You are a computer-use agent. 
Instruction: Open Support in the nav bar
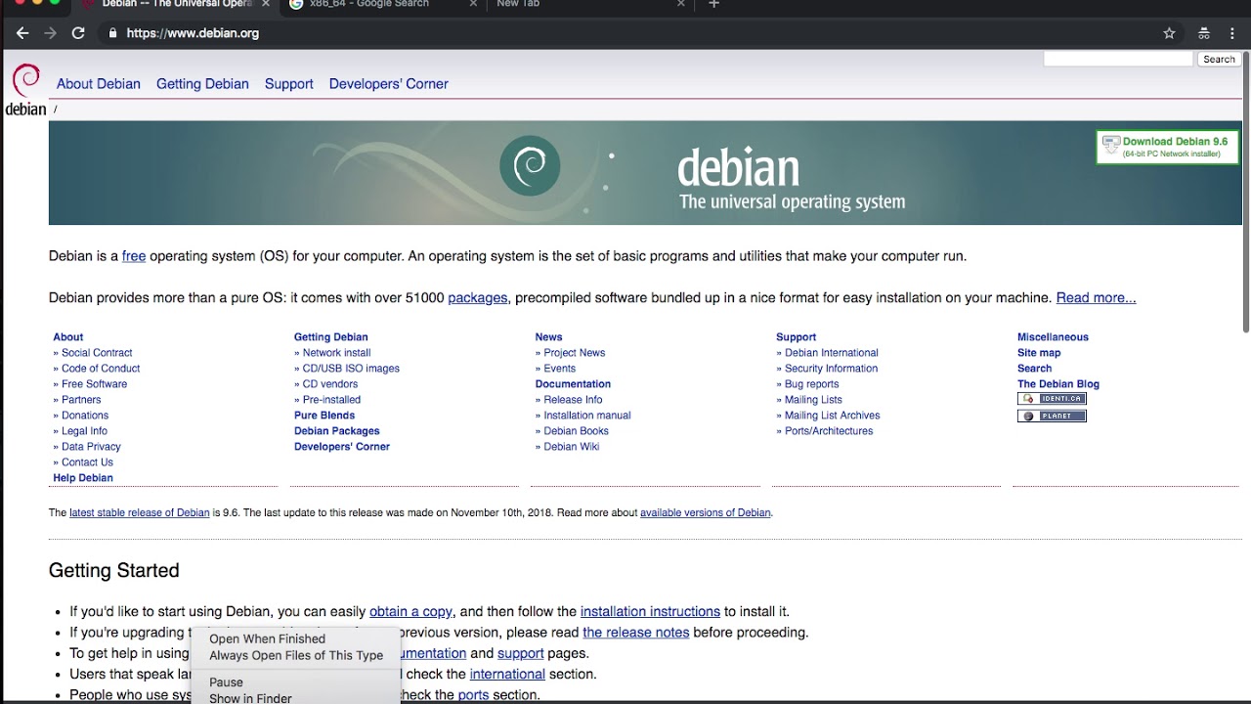click(x=289, y=84)
